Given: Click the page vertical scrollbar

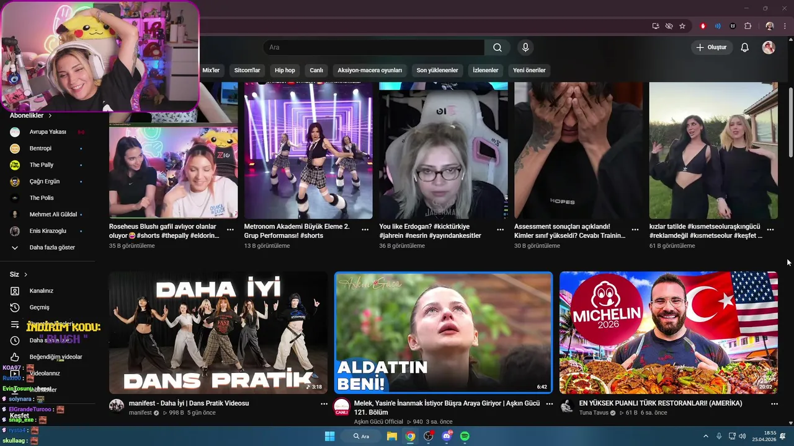Looking at the screenshot, I should pyautogui.click(x=790, y=124).
